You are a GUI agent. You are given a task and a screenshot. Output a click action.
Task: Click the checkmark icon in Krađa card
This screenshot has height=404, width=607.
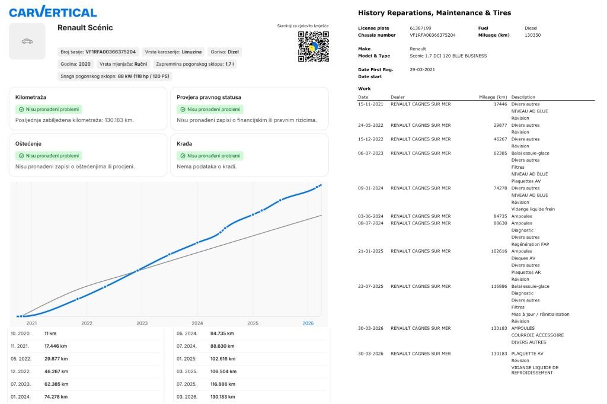click(183, 156)
